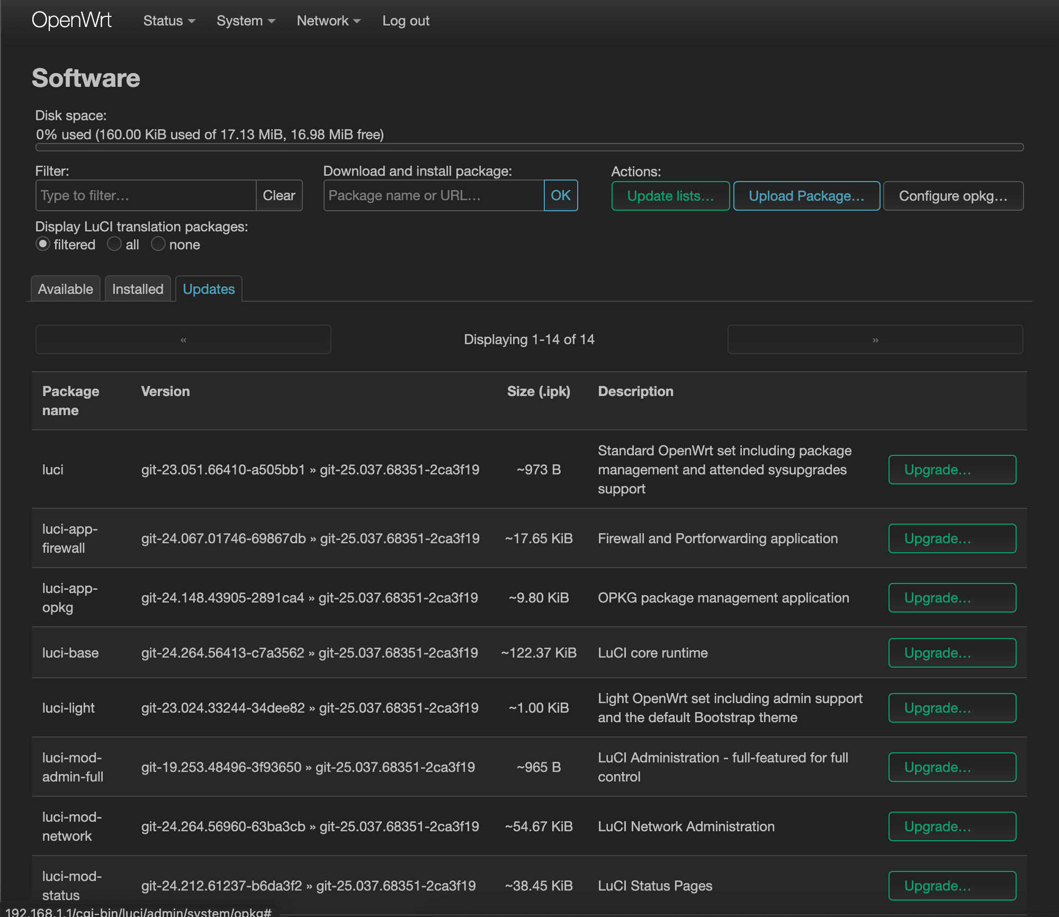
Task: Click the luci-app-opkg version string cell
Action: pyautogui.click(x=310, y=598)
